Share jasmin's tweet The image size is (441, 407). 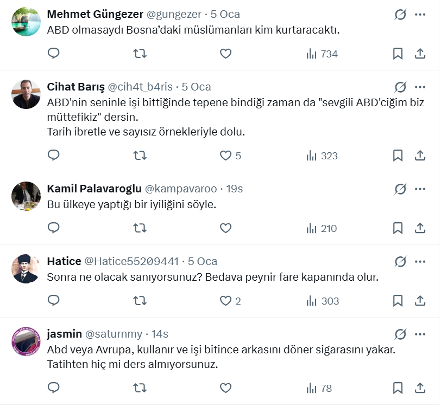point(420,388)
